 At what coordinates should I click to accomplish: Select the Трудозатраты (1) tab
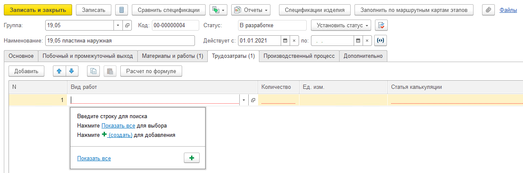[233, 56]
